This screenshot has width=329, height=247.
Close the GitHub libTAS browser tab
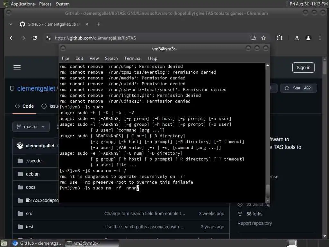pos(87,24)
